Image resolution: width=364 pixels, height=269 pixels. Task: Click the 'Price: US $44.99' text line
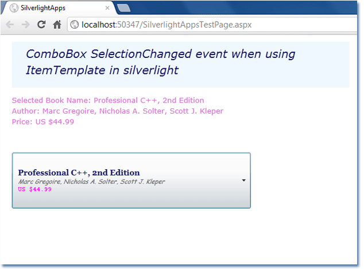(x=43, y=122)
